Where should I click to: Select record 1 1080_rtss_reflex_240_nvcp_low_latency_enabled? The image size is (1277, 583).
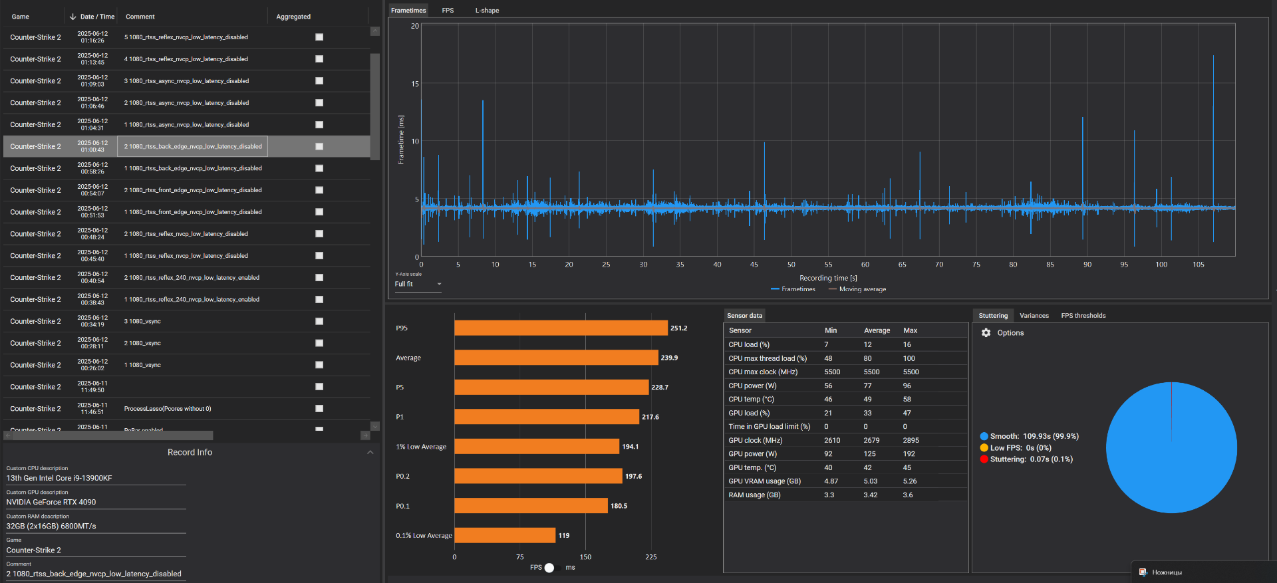coord(186,299)
